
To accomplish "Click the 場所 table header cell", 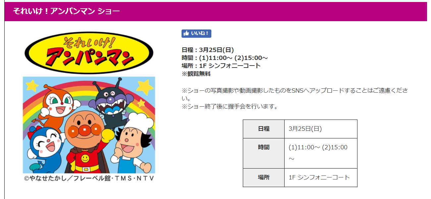I will [264, 177].
